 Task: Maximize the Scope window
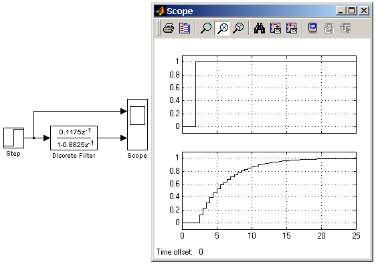click(351, 11)
